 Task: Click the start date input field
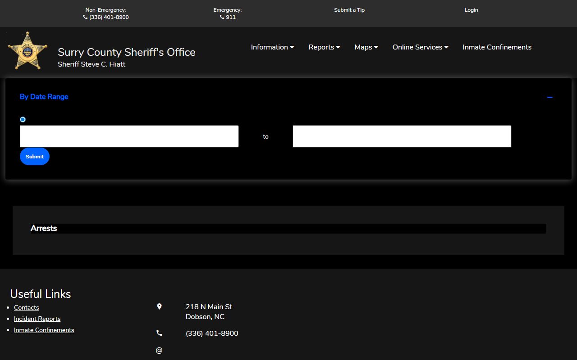coord(129,136)
